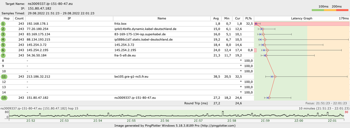Select hop 2 green circle icon
The width and height of the screenshot is (350, 128).
click(3, 29)
